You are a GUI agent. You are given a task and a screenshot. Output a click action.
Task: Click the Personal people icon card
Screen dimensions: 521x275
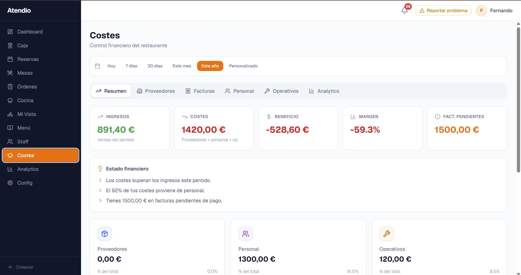(246, 234)
